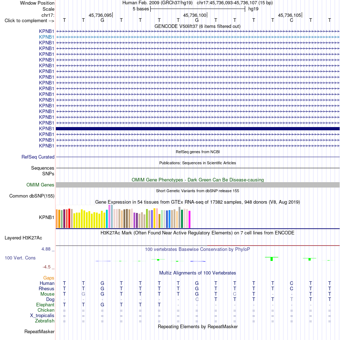Screen dimensions: 340x340
Task: Click the 'Rhesus' species label
Action: (x=47, y=288)
